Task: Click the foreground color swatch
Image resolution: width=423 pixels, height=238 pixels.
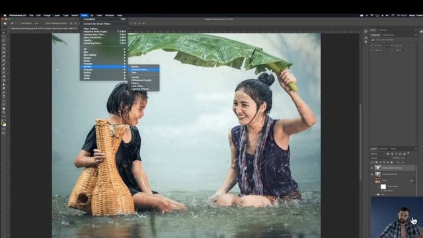Action: click(x=3, y=124)
